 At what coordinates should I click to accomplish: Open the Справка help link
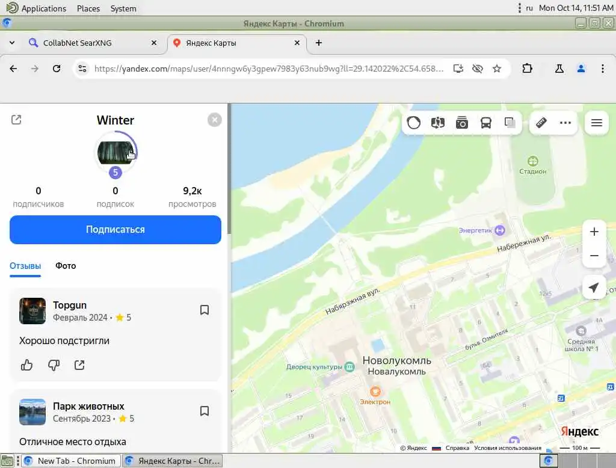coord(457,448)
